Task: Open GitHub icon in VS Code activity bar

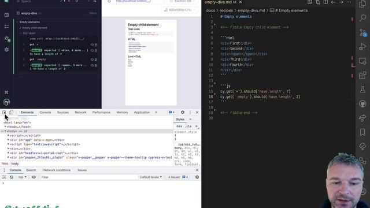Action: coord(362,104)
